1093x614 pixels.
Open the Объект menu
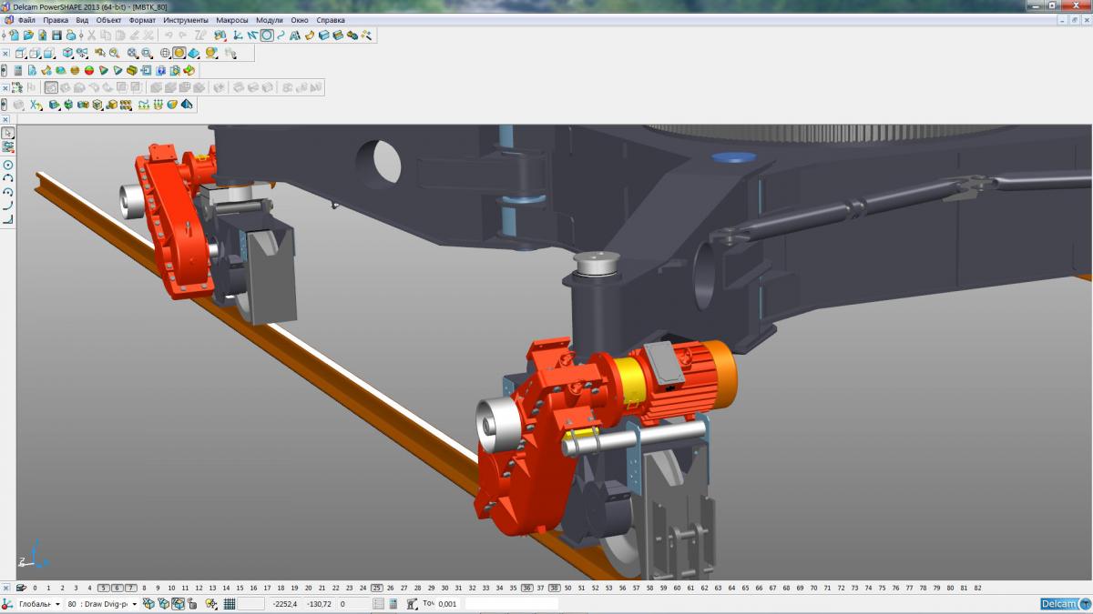click(x=109, y=20)
